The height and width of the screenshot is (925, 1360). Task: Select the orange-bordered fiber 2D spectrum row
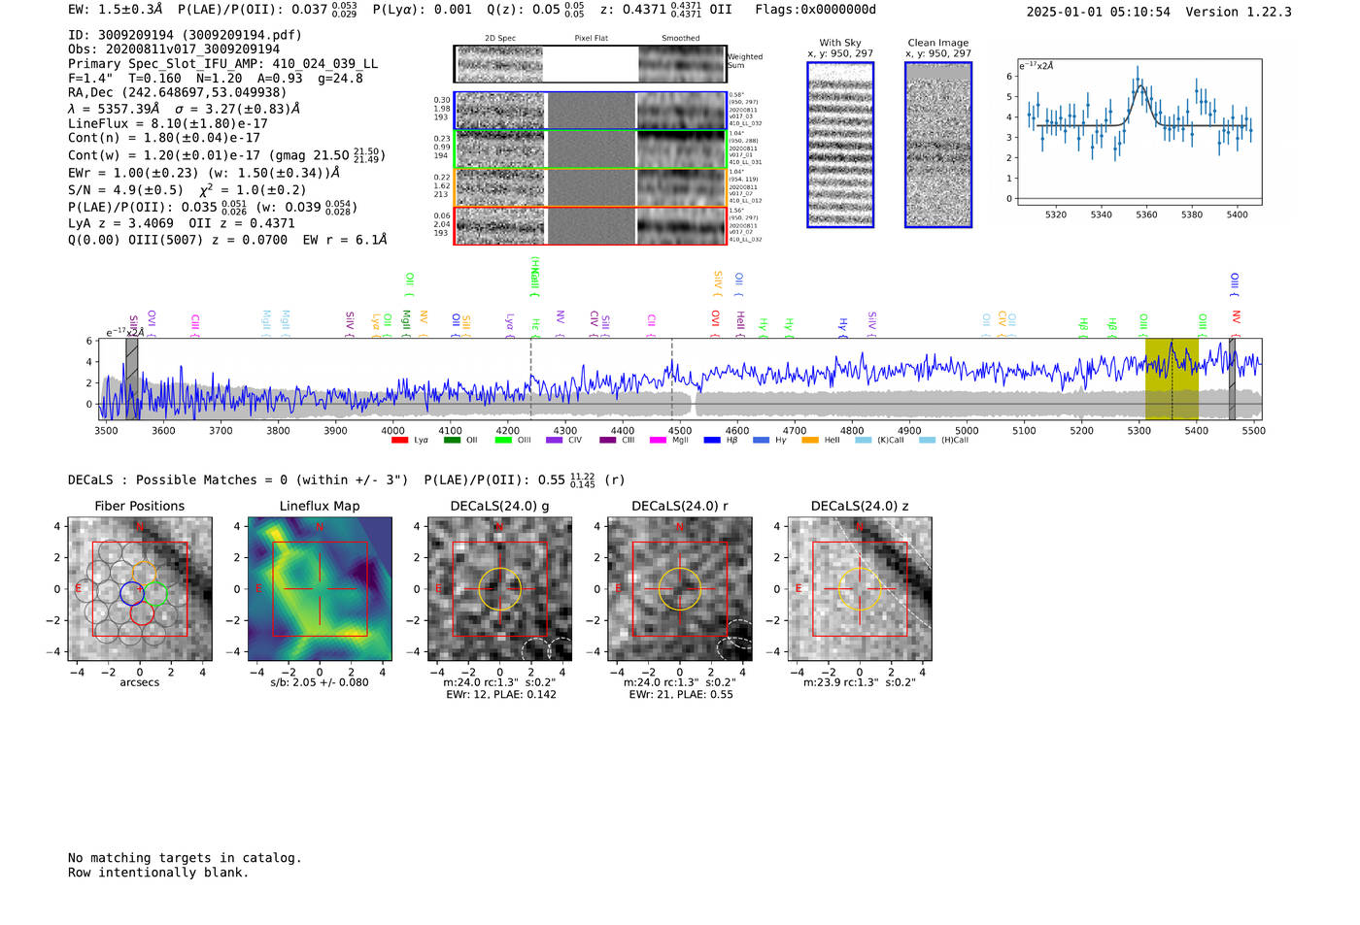coord(590,187)
